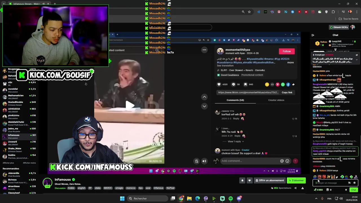Bookmark page with browser star icon
This screenshot has width=361, height=203.
[249, 12]
